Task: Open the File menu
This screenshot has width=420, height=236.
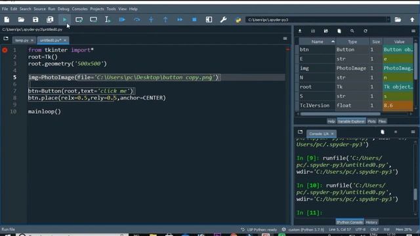Action: tap(5, 9)
